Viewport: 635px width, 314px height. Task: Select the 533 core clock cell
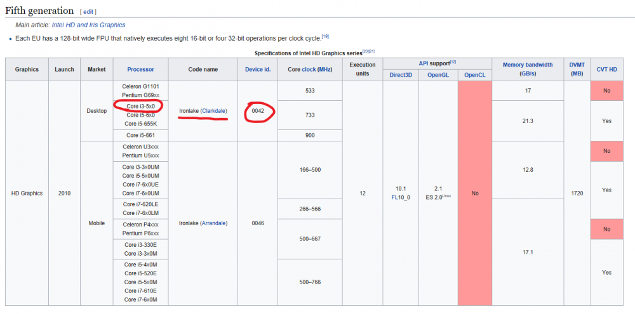311,91
